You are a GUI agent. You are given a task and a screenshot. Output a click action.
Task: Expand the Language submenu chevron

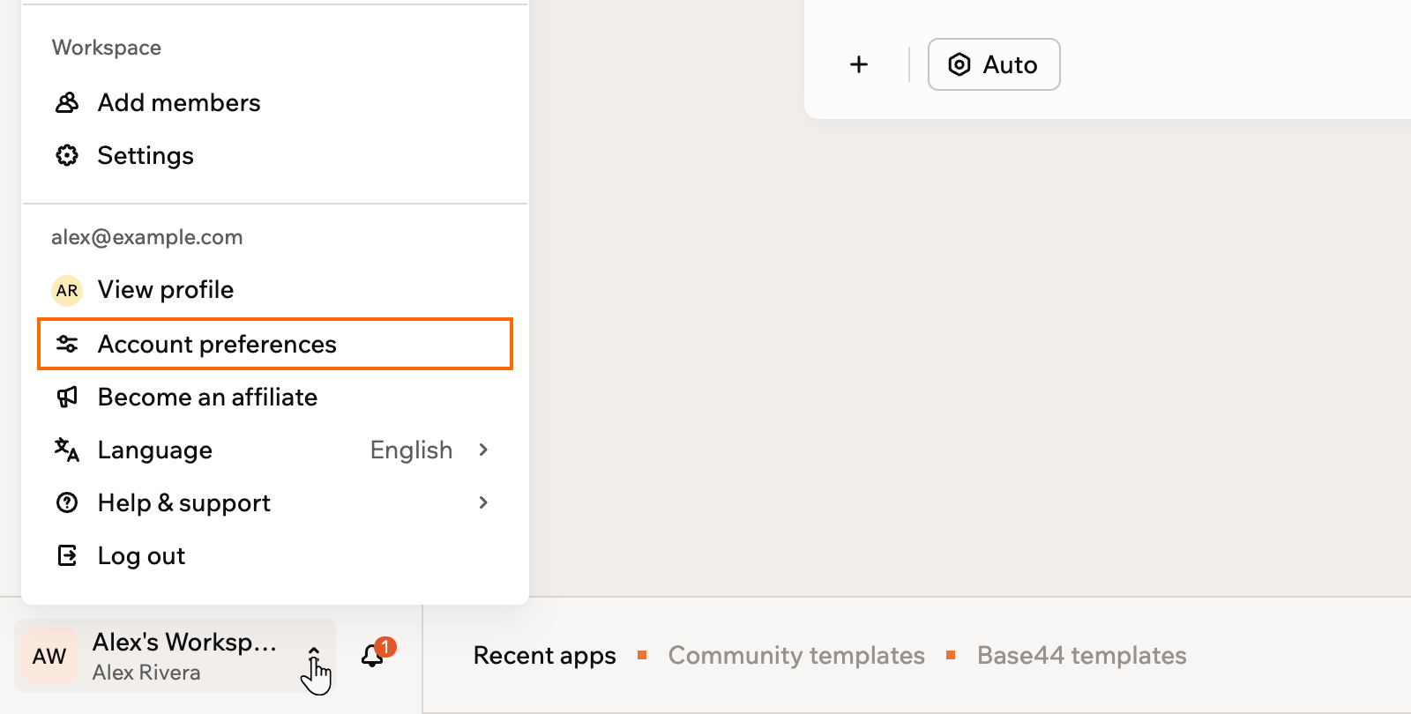coord(483,450)
